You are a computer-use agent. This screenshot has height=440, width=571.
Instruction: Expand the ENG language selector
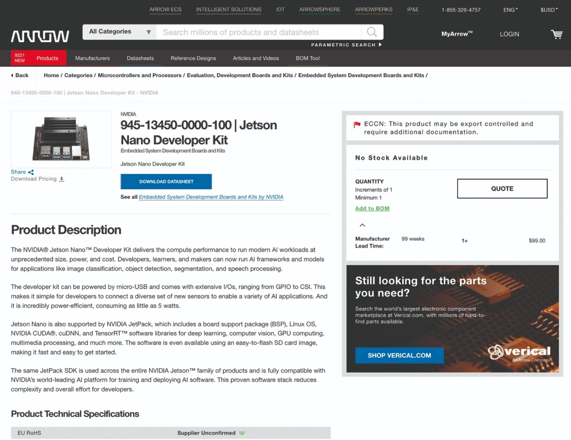510,10
